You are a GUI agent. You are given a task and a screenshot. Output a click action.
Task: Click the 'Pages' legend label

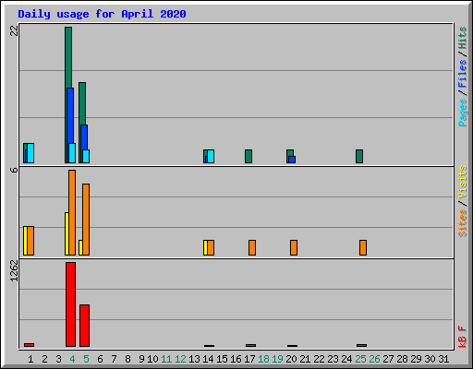462,113
